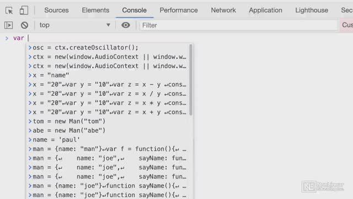Viewport: 353px width, 199px height.
Task: Open the top JavaScript context dropdown
Action: pos(75,25)
